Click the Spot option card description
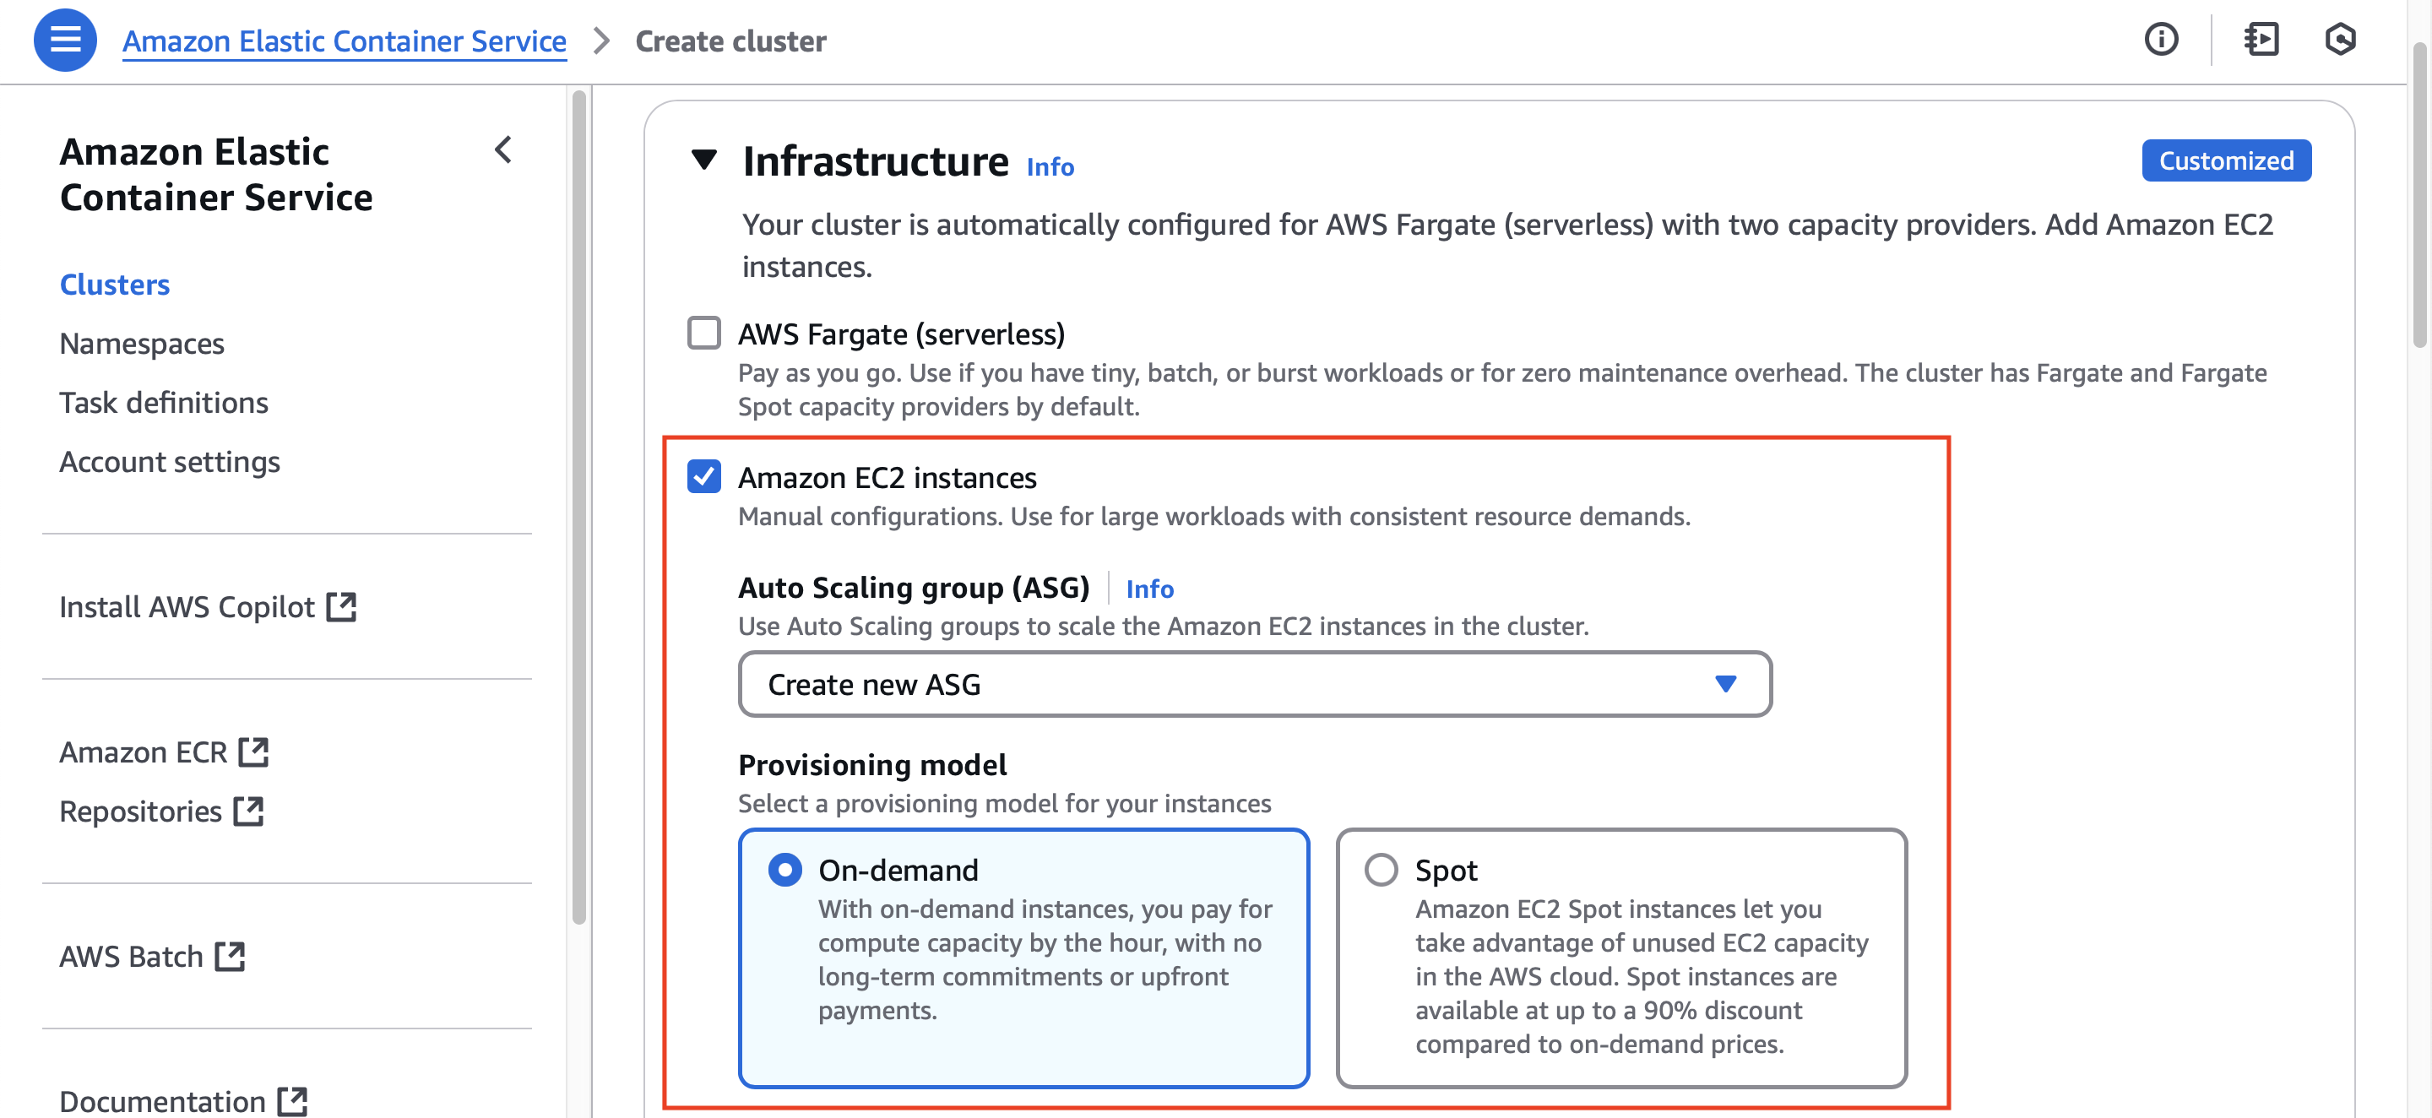Screen dimensions: 2432x1118 pyautogui.click(x=1641, y=977)
